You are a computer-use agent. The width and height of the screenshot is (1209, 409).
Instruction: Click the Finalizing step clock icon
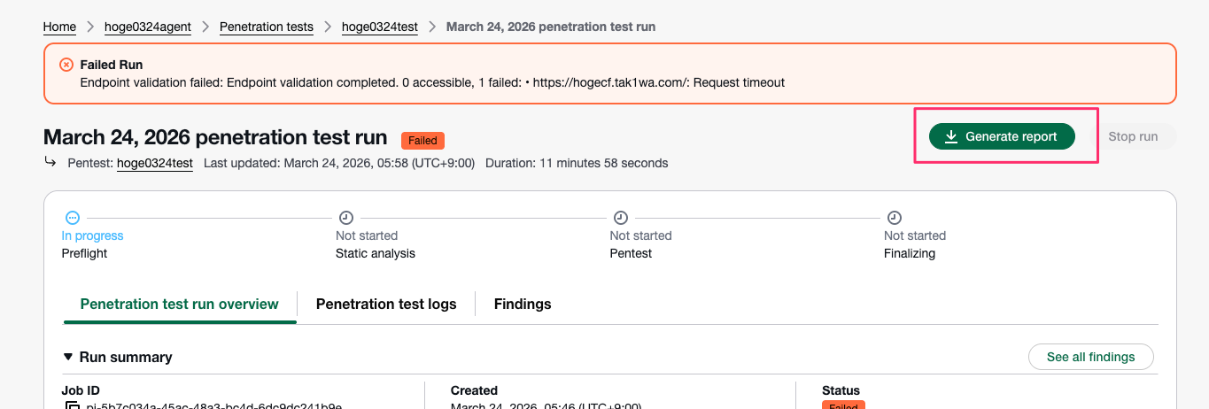(895, 217)
